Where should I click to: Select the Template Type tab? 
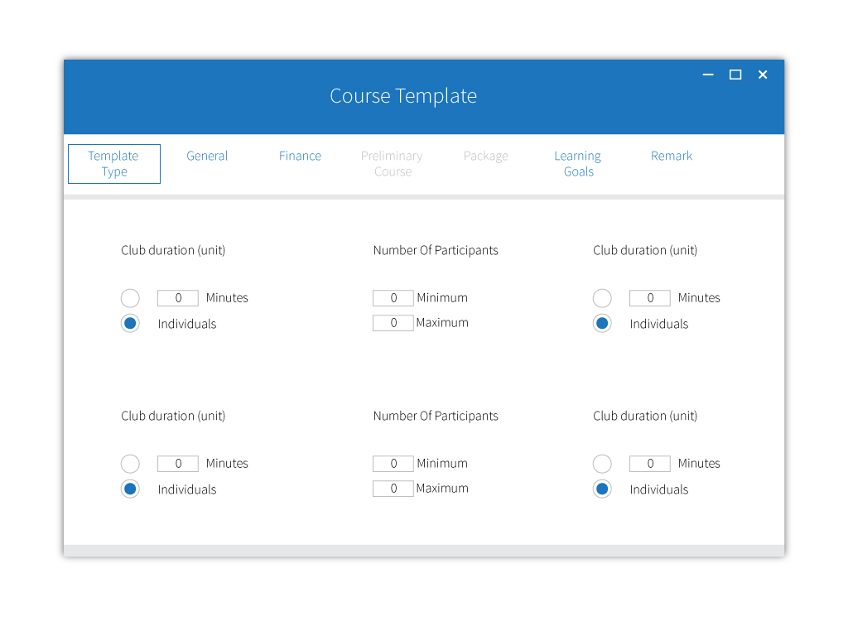[x=114, y=163]
